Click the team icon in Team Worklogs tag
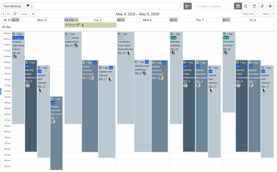Viewport: 277px width, 172px height. click(28, 6)
